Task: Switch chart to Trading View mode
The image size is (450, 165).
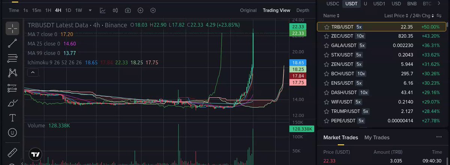Action: pos(276,10)
